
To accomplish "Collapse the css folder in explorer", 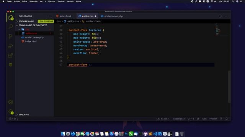I will coord(34,29).
